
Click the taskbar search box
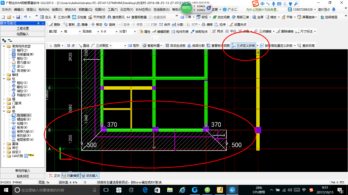(x=56, y=190)
